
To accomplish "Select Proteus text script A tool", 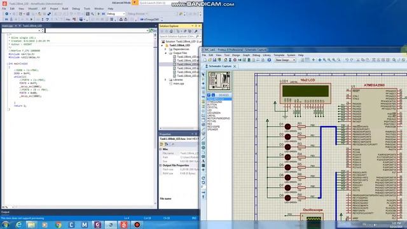I will coord(203,161).
